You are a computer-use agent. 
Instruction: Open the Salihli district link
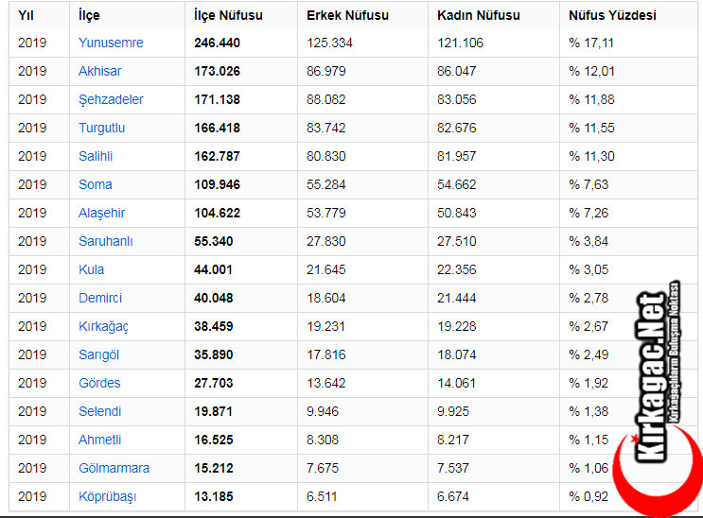point(96,156)
